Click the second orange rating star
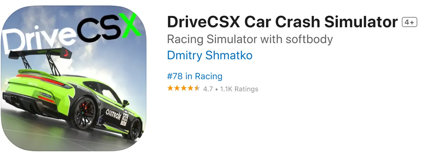 click(177, 88)
